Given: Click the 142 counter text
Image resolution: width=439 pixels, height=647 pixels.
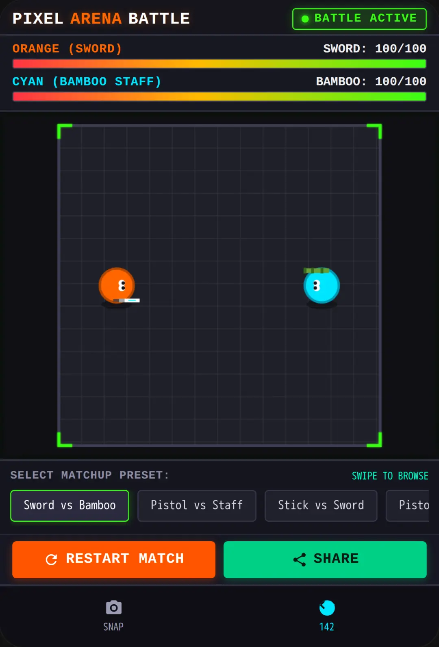Looking at the screenshot, I should 327,627.
